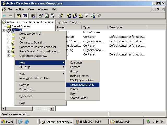Click the Export List toolbar icon
167x125 pixels.
(53, 16)
